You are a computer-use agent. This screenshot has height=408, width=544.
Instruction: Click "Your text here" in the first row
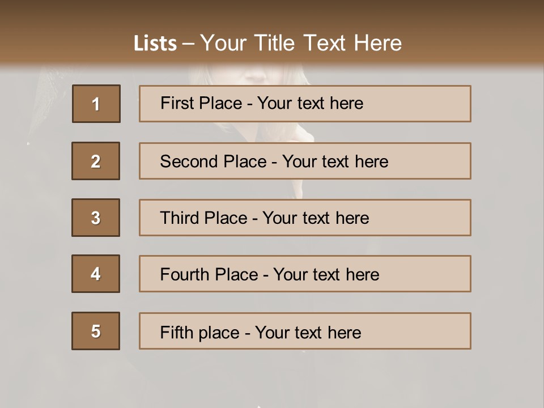pos(311,103)
